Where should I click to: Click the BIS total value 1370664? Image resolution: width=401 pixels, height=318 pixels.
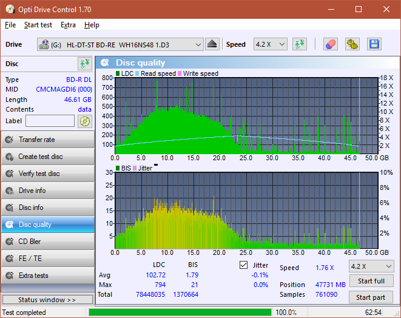pos(186,294)
